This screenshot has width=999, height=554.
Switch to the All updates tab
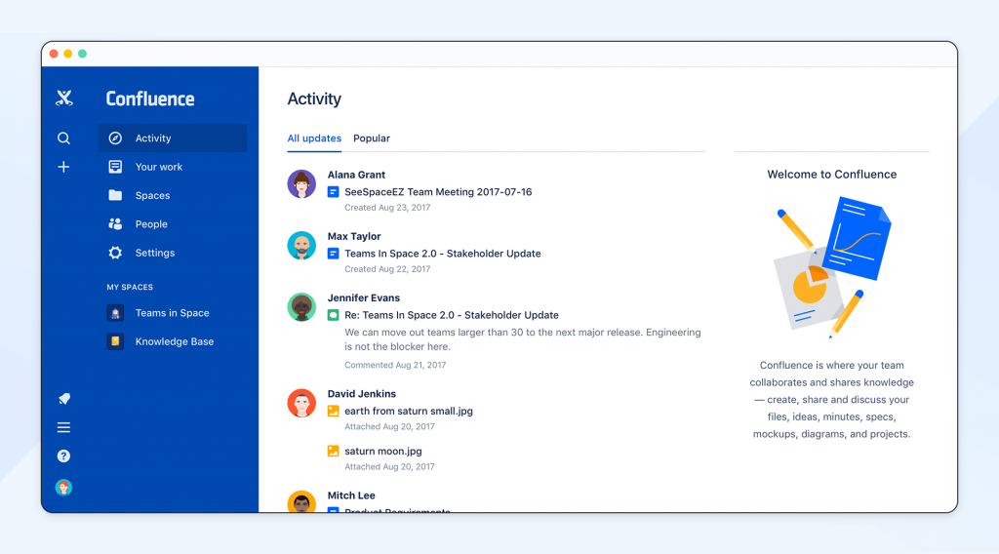[x=314, y=138]
